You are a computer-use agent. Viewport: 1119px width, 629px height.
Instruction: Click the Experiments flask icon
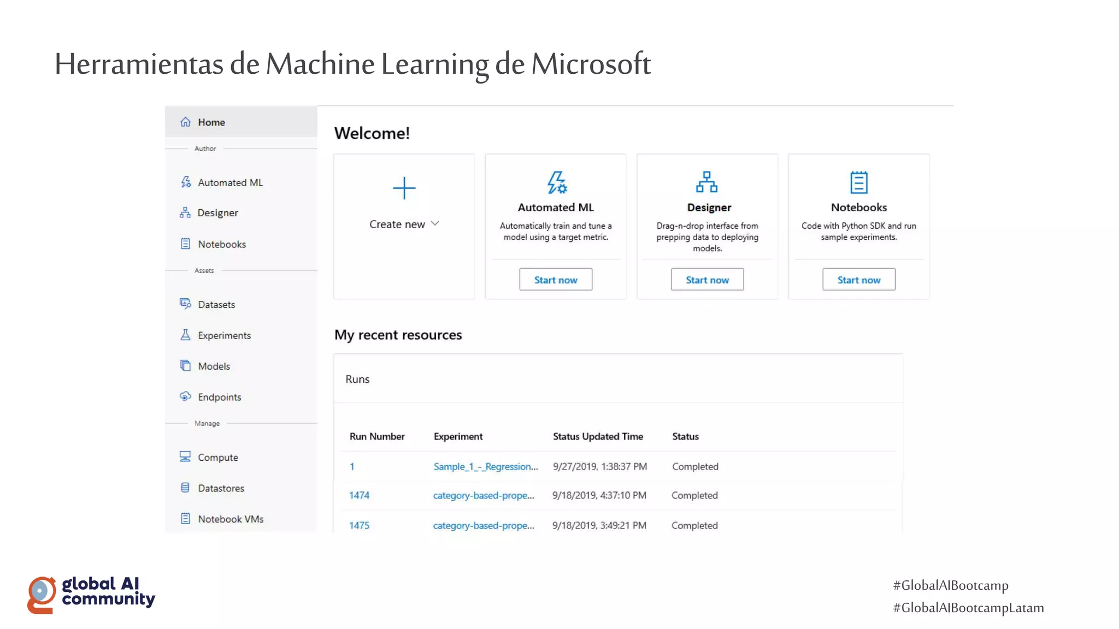click(x=186, y=335)
